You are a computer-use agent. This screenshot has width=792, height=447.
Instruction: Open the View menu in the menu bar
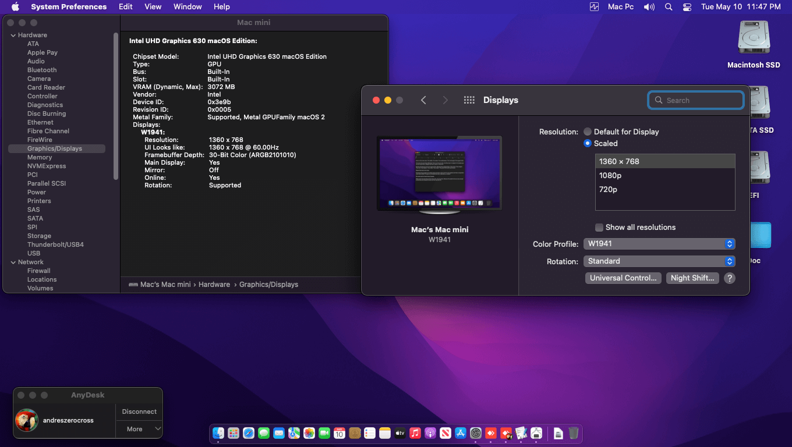153,6
